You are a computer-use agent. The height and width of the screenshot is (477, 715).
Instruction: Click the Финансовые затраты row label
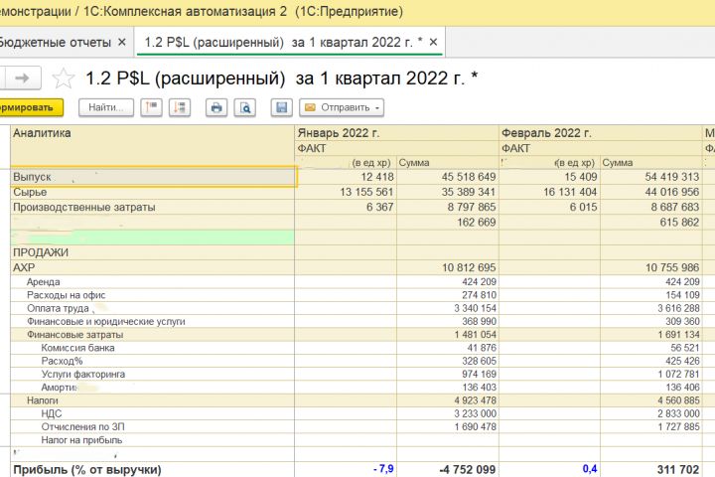74,335
